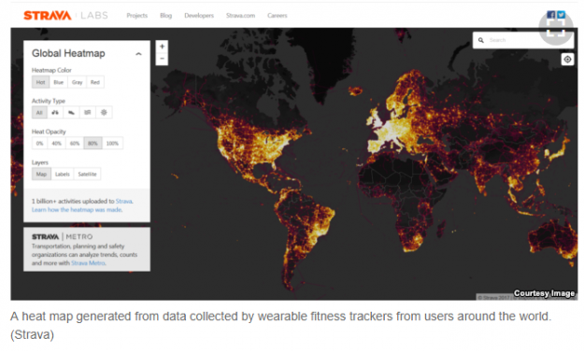584x351 pixels.
Task: Go to the Strava logo home
Action: 48,16
